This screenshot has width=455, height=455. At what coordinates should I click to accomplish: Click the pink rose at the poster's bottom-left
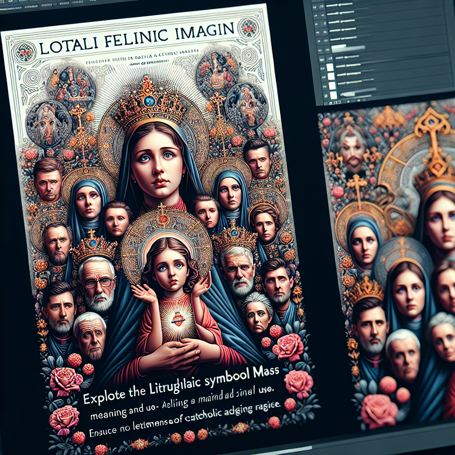pos(65,381)
